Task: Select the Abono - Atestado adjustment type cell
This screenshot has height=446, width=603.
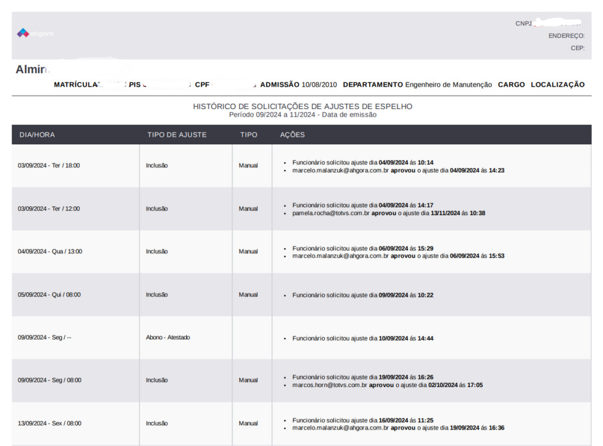Action: (168, 338)
